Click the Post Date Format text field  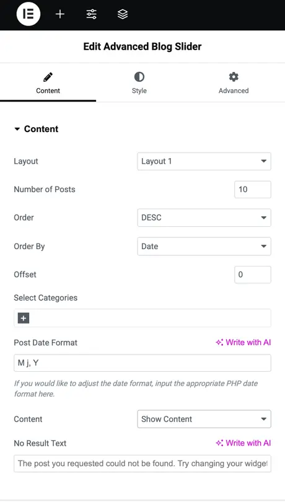[142, 363]
